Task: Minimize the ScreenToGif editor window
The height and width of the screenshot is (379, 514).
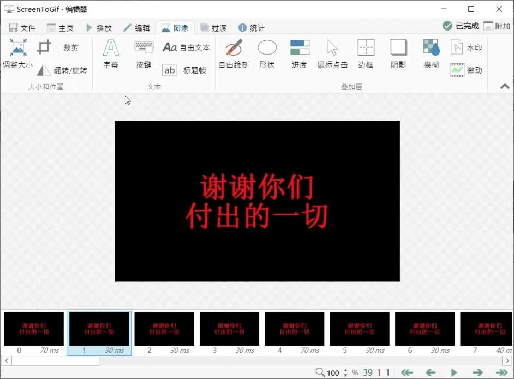Action: pyautogui.click(x=444, y=9)
